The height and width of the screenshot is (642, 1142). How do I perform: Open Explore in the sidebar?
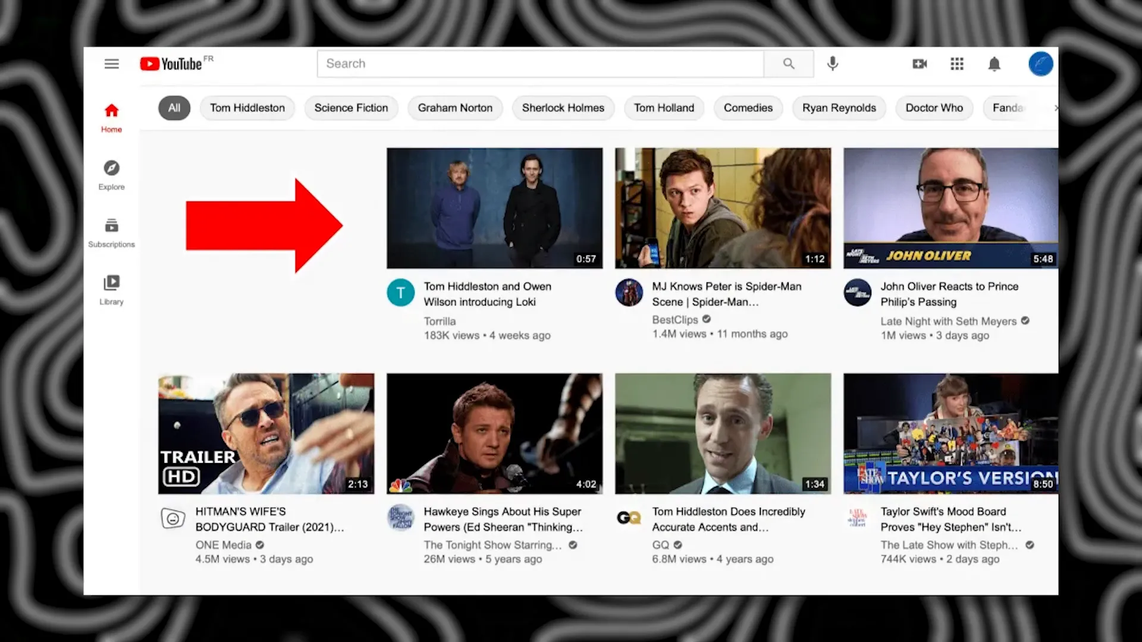tap(111, 175)
